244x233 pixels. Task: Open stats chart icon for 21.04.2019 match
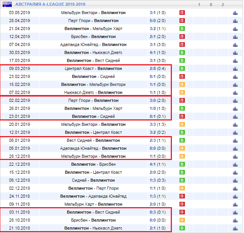[x=235, y=29]
